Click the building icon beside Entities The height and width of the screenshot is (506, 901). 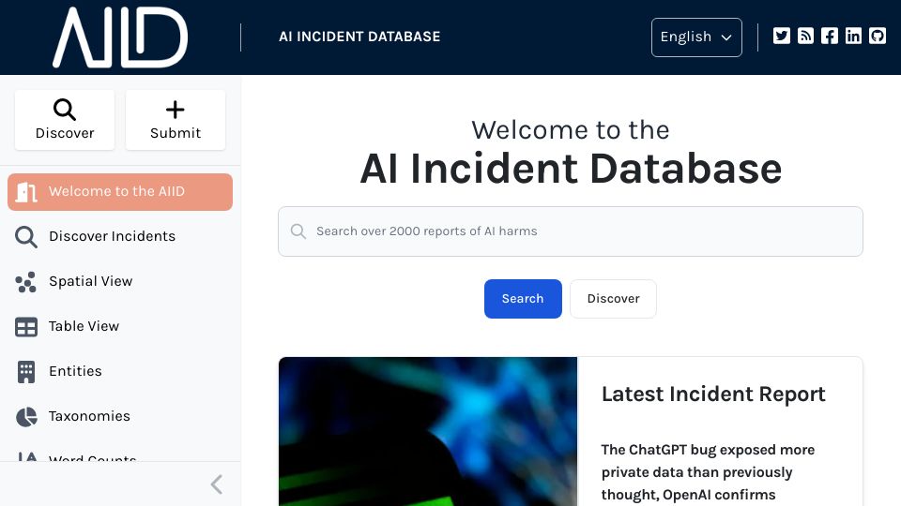point(26,372)
